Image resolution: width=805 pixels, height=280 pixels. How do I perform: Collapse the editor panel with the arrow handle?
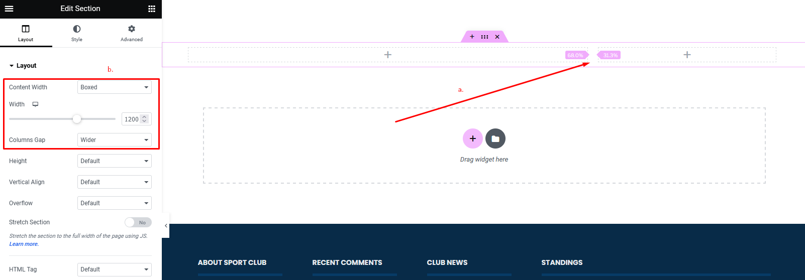coord(166,226)
